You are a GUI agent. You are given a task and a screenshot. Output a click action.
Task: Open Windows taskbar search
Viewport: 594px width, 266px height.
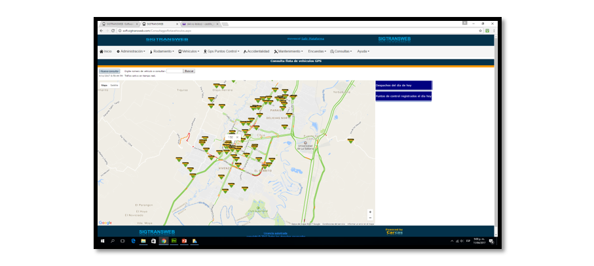point(113,241)
